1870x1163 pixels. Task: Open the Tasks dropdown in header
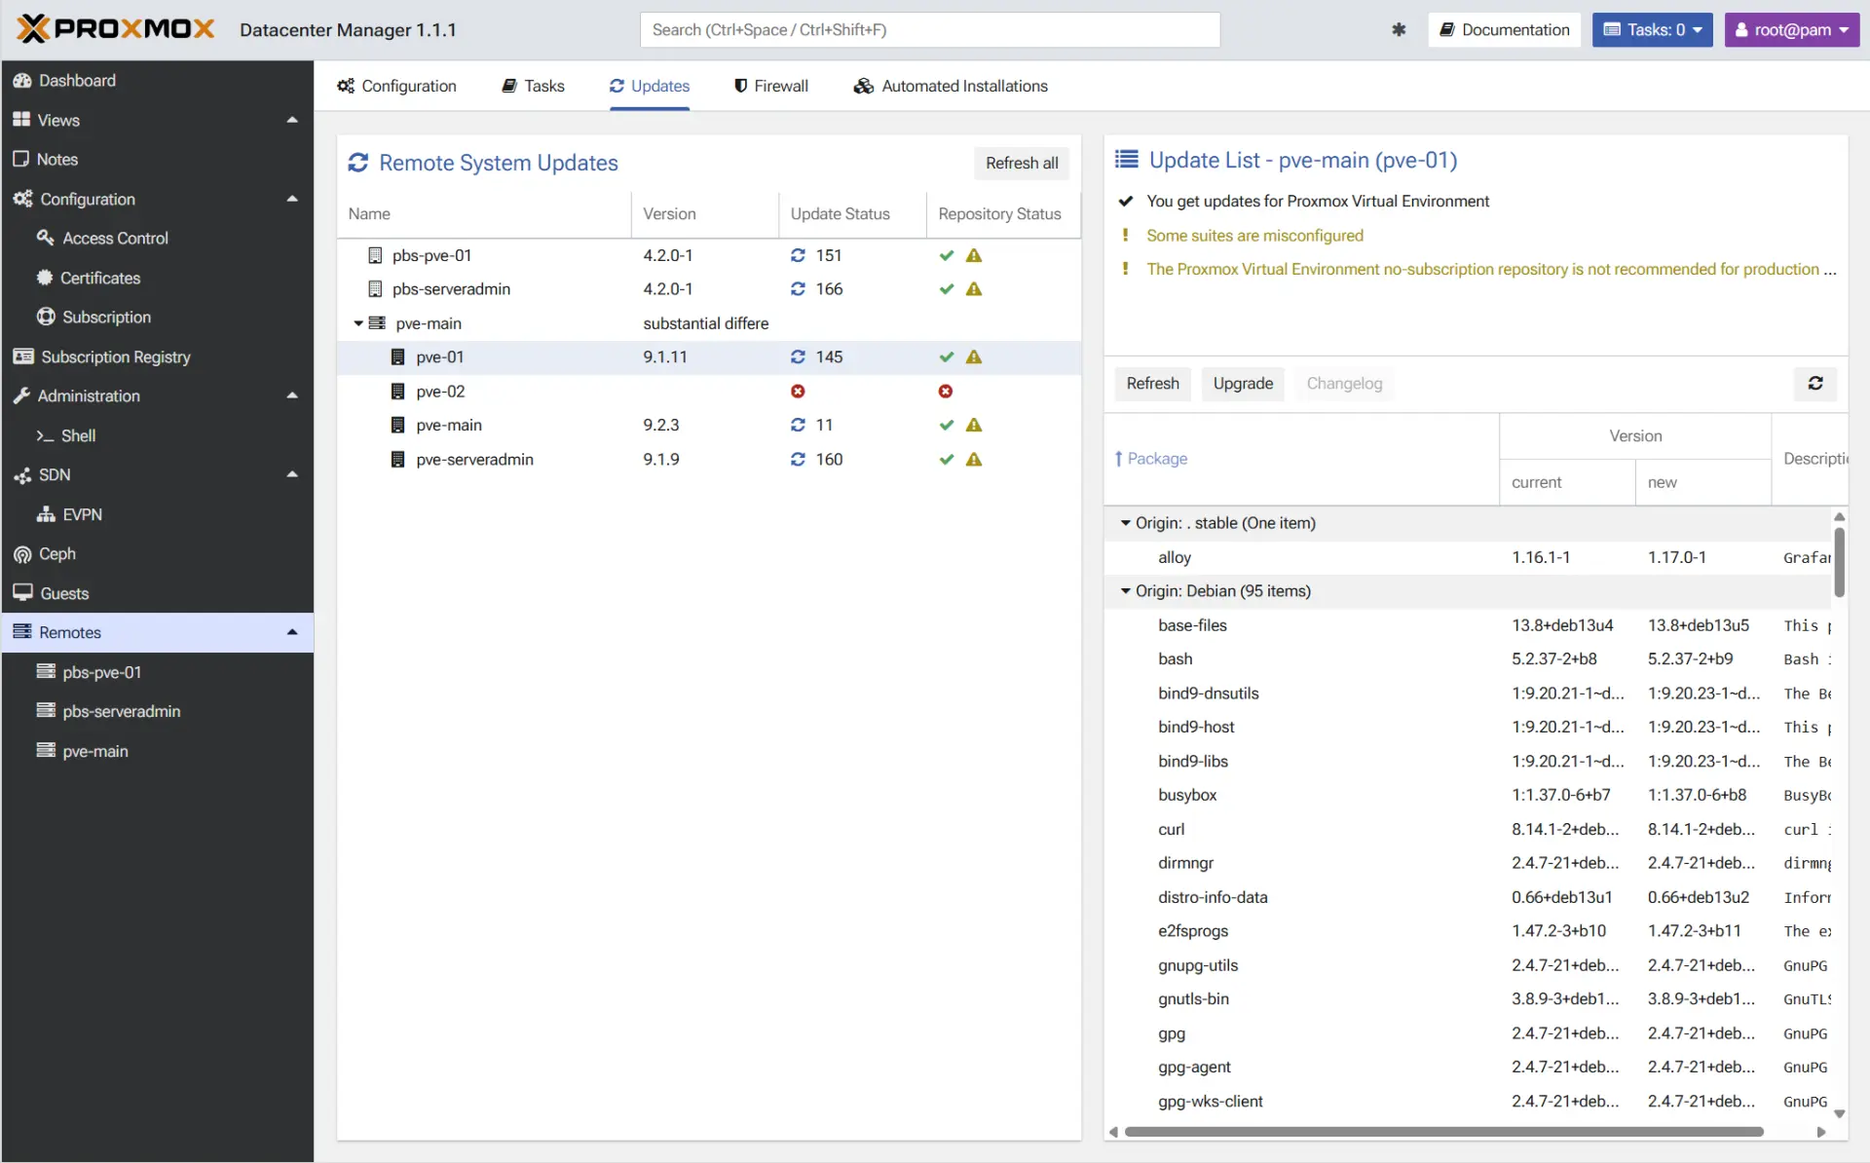[x=1652, y=29]
